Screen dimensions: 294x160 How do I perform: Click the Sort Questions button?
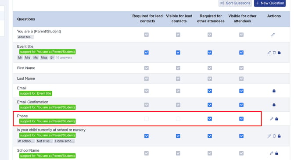[x=235, y=3]
